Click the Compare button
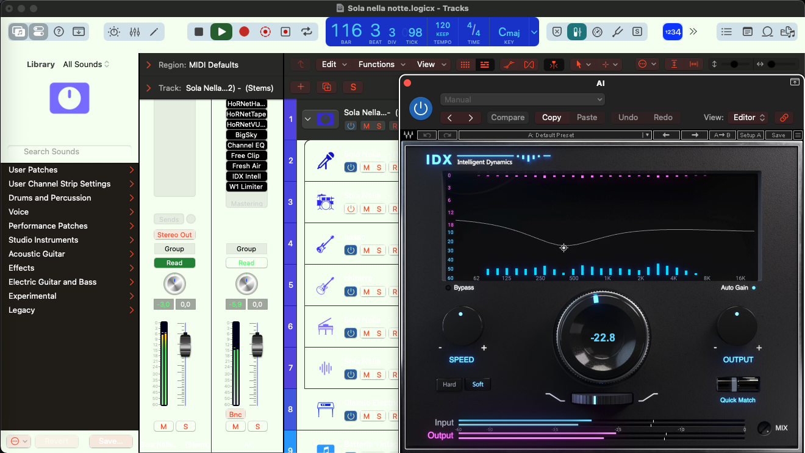Image resolution: width=805 pixels, height=453 pixels. 507,118
